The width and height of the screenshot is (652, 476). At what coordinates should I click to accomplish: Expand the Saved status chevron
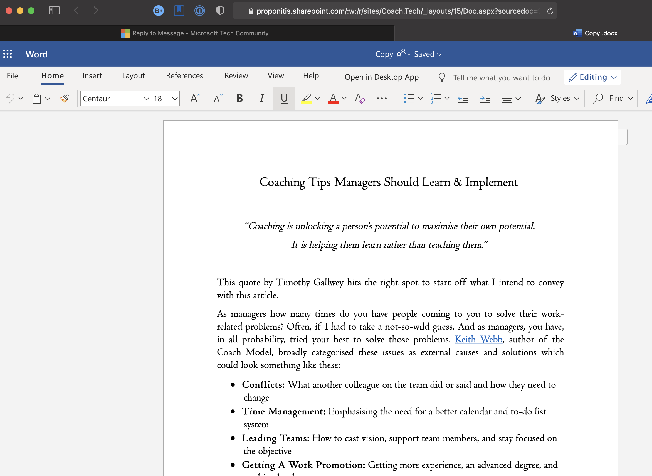click(439, 55)
